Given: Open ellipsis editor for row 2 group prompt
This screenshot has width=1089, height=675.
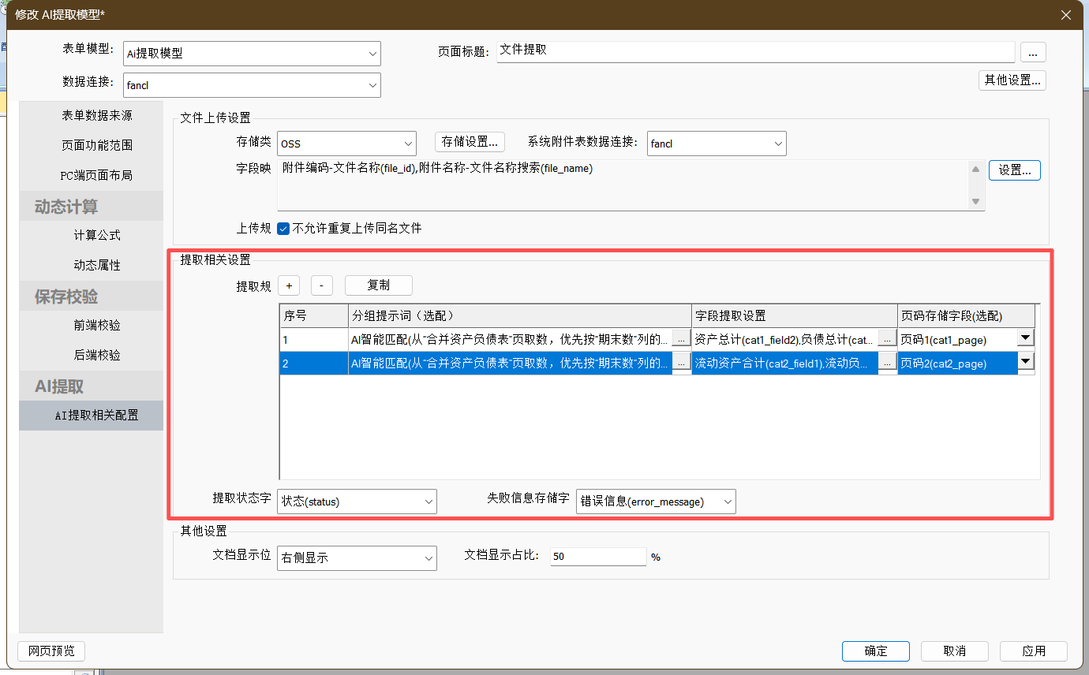Looking at the screenshot, I should pyautogui.click(x=681, y=363).
